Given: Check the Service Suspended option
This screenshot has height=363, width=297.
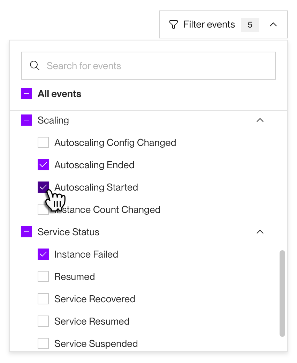Looking at the screenshot, I should [x=43, y=343].
